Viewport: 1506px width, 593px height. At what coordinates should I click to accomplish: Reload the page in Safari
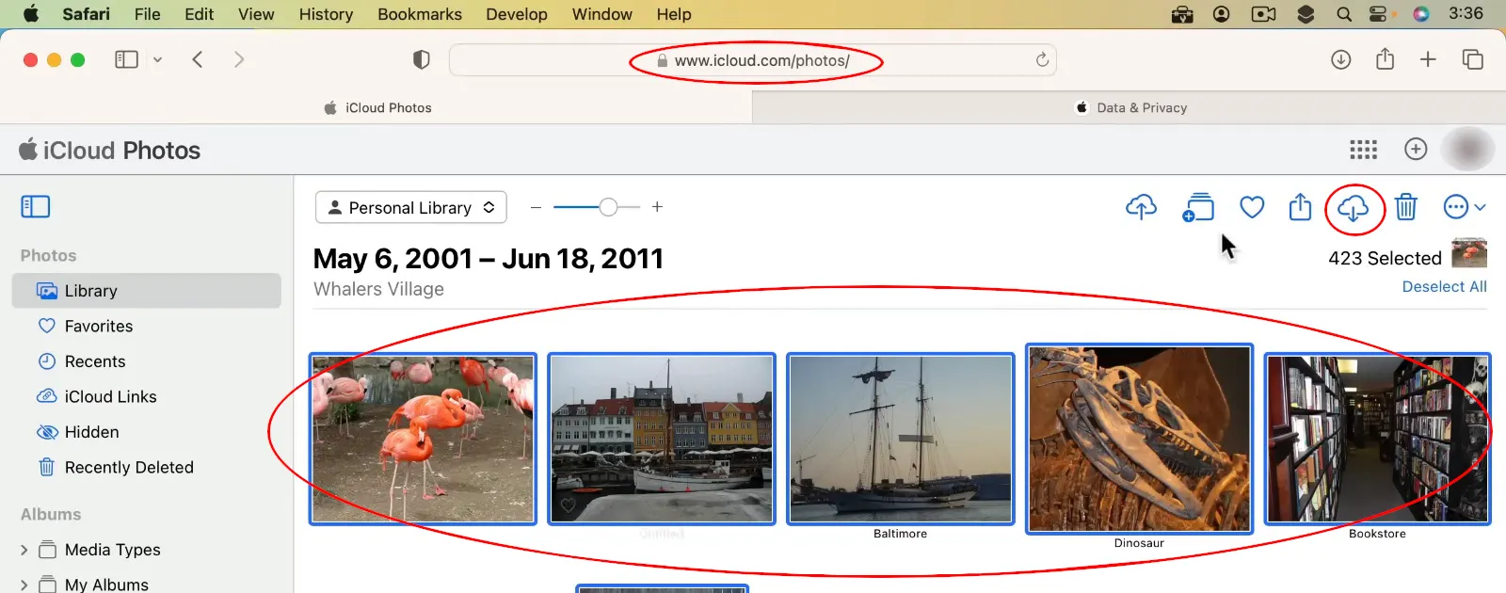click(x=1042, y=60)
